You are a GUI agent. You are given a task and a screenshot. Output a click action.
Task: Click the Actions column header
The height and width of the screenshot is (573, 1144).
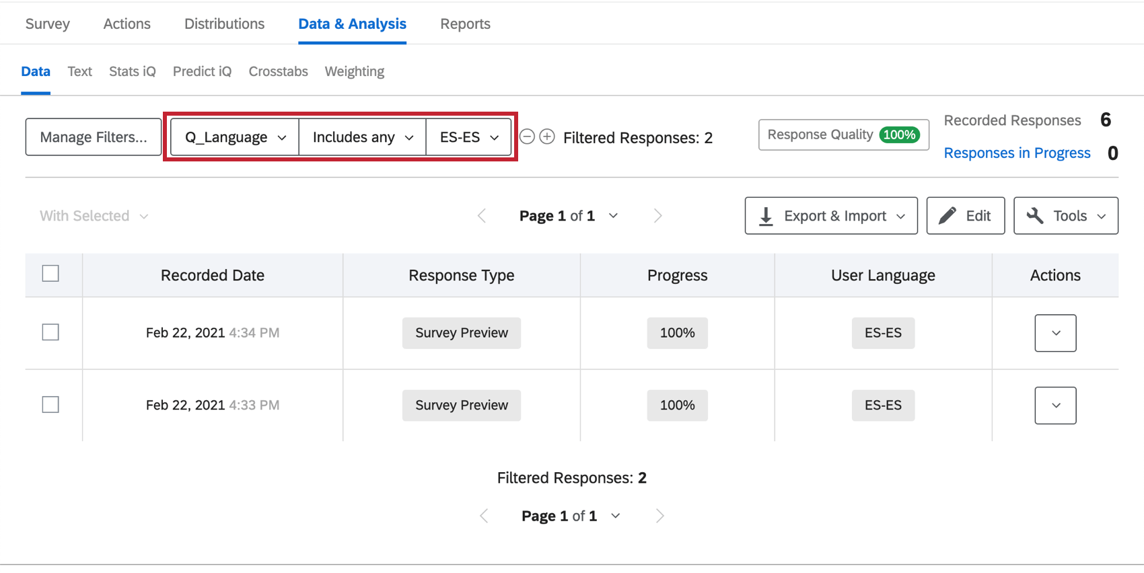tap(1055, 275)
